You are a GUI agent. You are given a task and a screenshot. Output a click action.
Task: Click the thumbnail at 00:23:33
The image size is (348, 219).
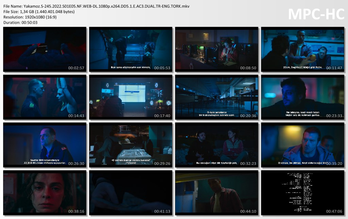coord(303,97)
